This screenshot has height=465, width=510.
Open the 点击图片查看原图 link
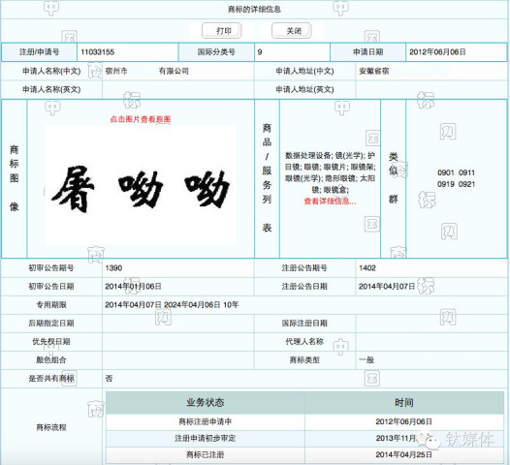(x=141, y=119)
